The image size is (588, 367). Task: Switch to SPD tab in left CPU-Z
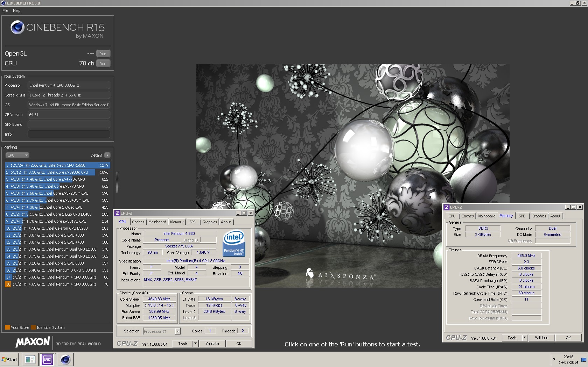point(193,222)
